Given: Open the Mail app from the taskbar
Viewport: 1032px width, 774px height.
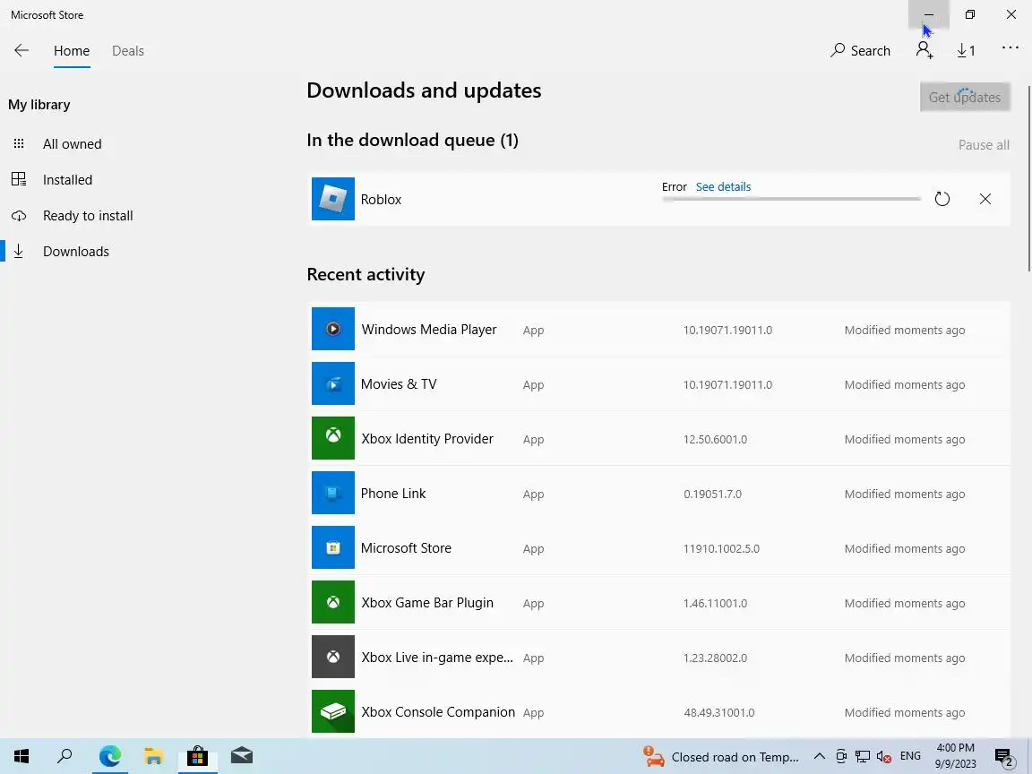Looking at the screenshot, I should click(242, 756).
